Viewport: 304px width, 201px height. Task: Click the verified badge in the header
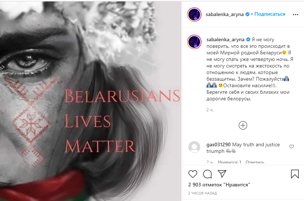click(x=248, y=14)
